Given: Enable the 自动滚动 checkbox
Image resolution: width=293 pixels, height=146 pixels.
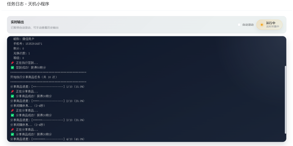Looking at the screenshot, I should click(239, 25).
